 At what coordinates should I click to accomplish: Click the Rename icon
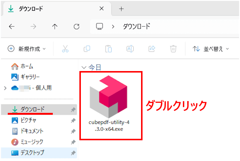(x=130, y=49)
